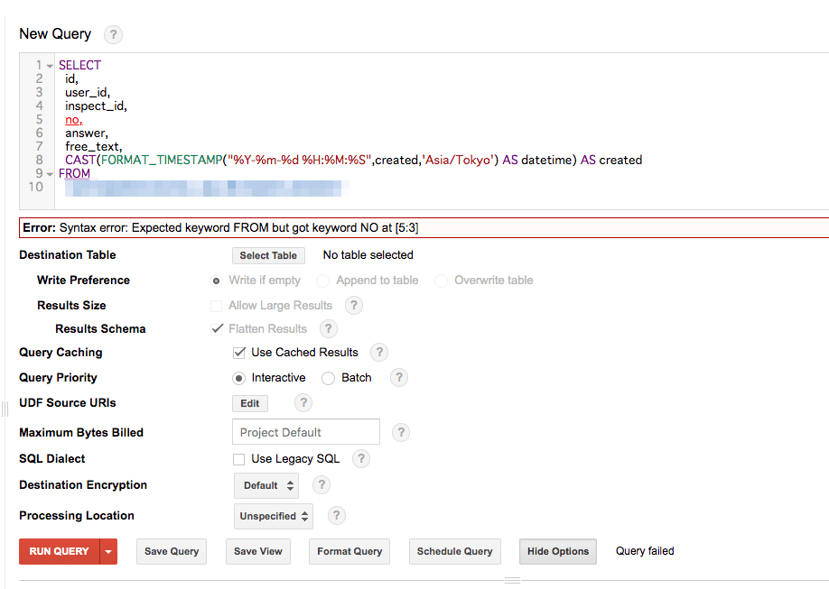Image resolution: width=829 pixels, height=589 pixels.
Task: Open help for UDF Source URIs
Action: 304,403
